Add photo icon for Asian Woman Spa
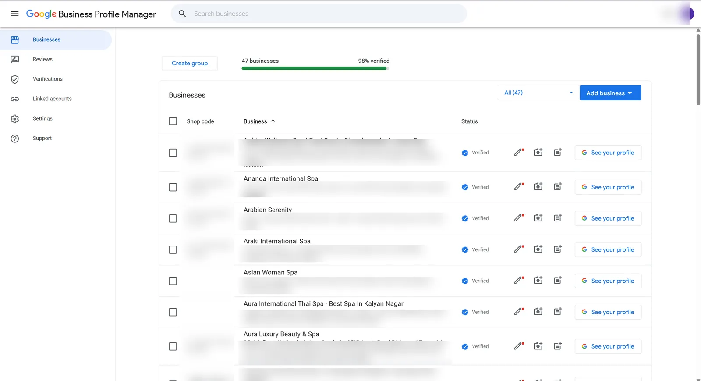701x381 pixels. (x=538, y=280)
